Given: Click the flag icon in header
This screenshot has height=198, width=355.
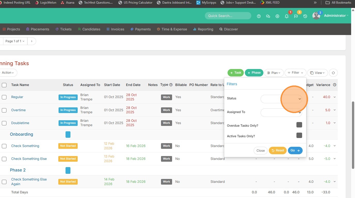Looking at the screenshot, I should coord(296,16).
